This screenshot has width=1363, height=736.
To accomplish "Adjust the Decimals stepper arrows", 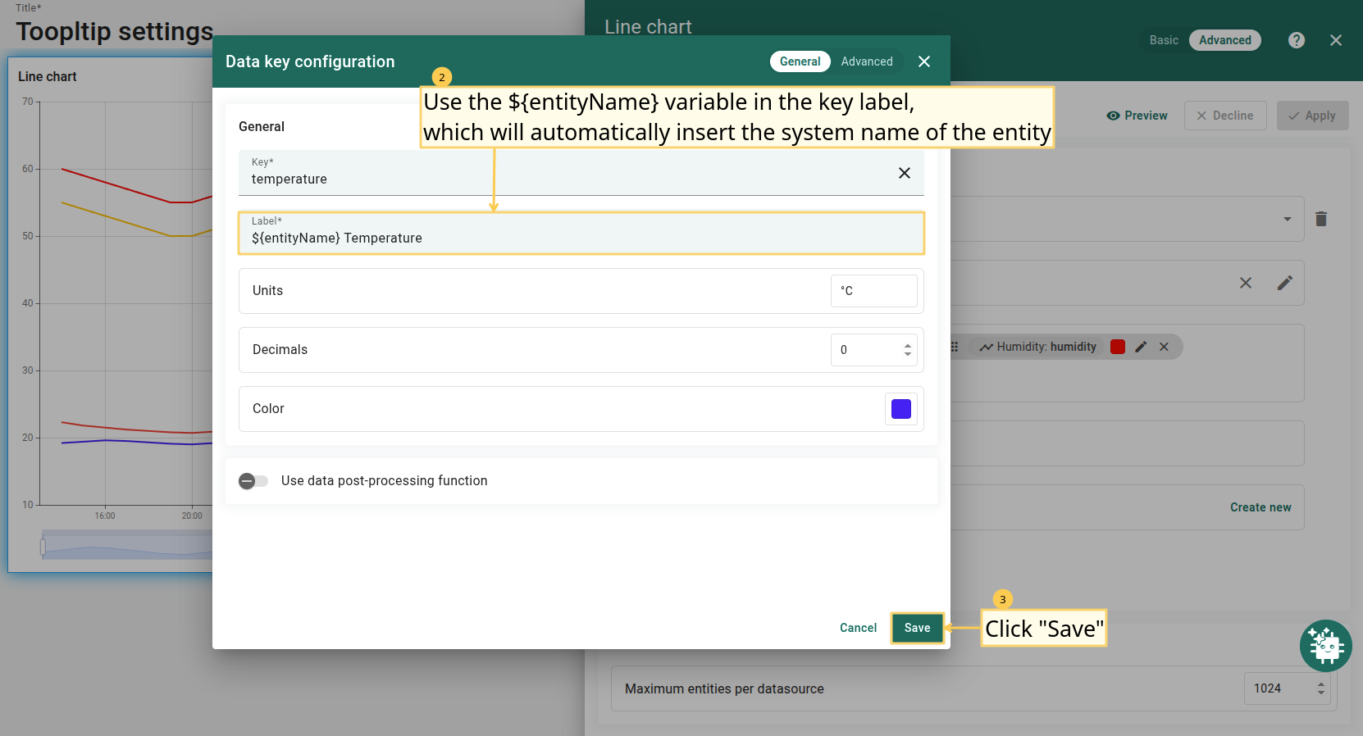I will [x=907, y=350].
